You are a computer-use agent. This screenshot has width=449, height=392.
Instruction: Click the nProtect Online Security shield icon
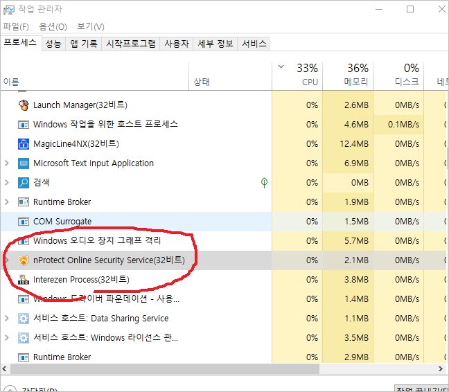pyautogui.click(x=23, y=260)
